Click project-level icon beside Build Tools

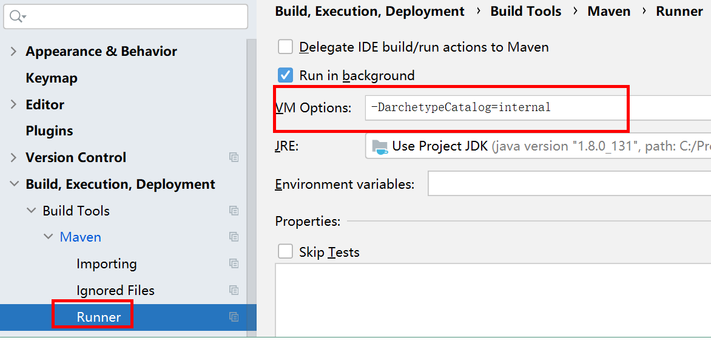[234, 211]
